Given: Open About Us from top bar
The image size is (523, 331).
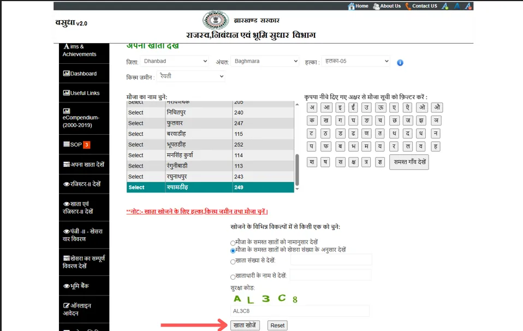Looking at the screenshot, I should 387,6.
